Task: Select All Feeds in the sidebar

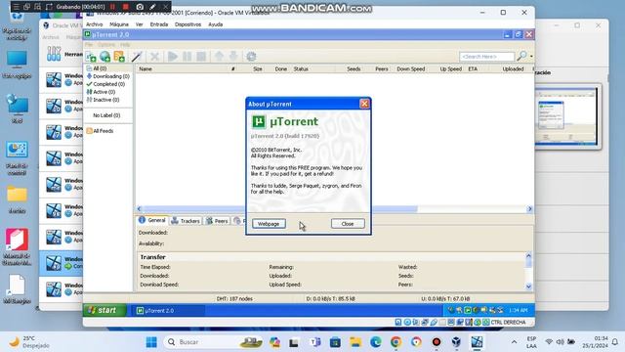Action: (100, 131)
